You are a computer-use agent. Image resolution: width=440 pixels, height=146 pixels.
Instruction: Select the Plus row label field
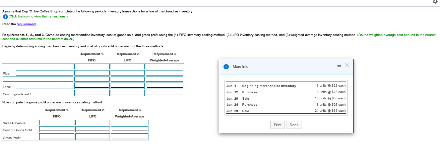pos(44,73)
